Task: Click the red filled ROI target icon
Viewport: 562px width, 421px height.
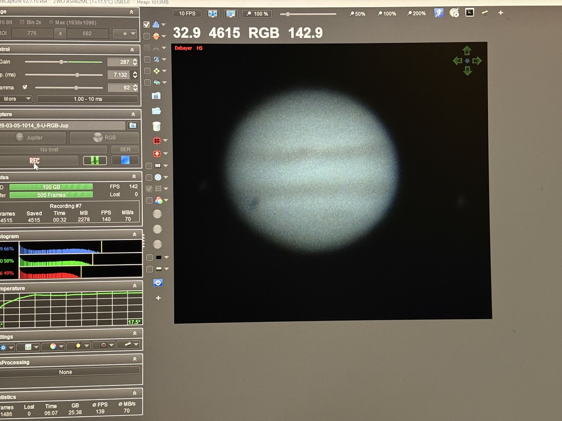Action: (157, 153)
